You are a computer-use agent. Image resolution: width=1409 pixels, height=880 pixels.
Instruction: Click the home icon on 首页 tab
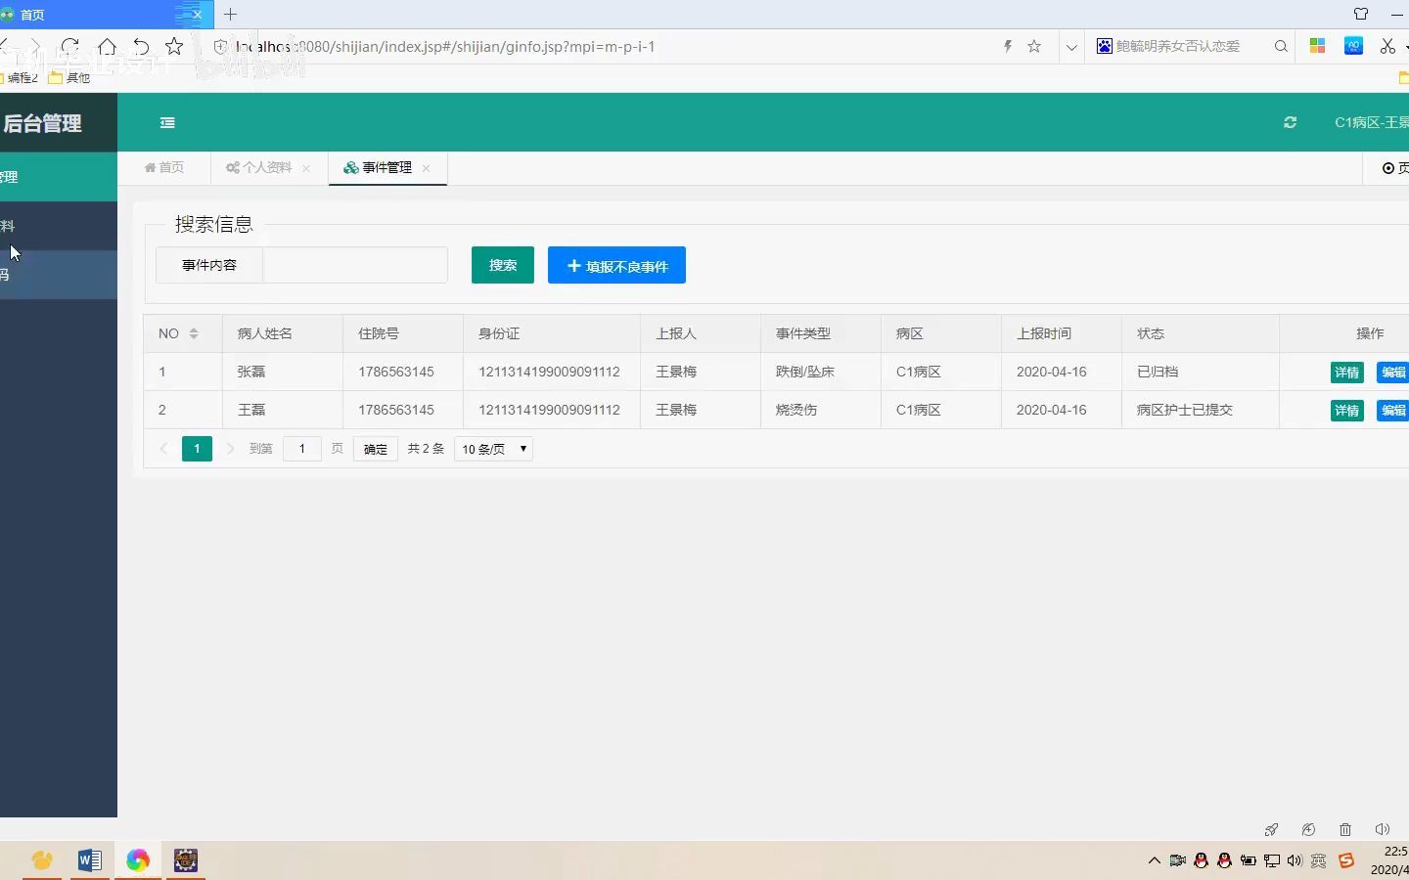pyautogui.click(x=152, y=167)
